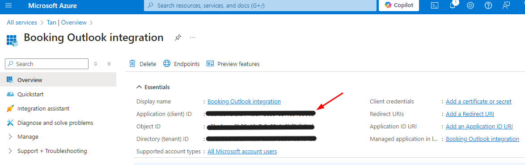Open the Azure portal hamburger menu
The height and width of the screenshot is (165, 525).
pyautogui.click(x=8, y=6)
